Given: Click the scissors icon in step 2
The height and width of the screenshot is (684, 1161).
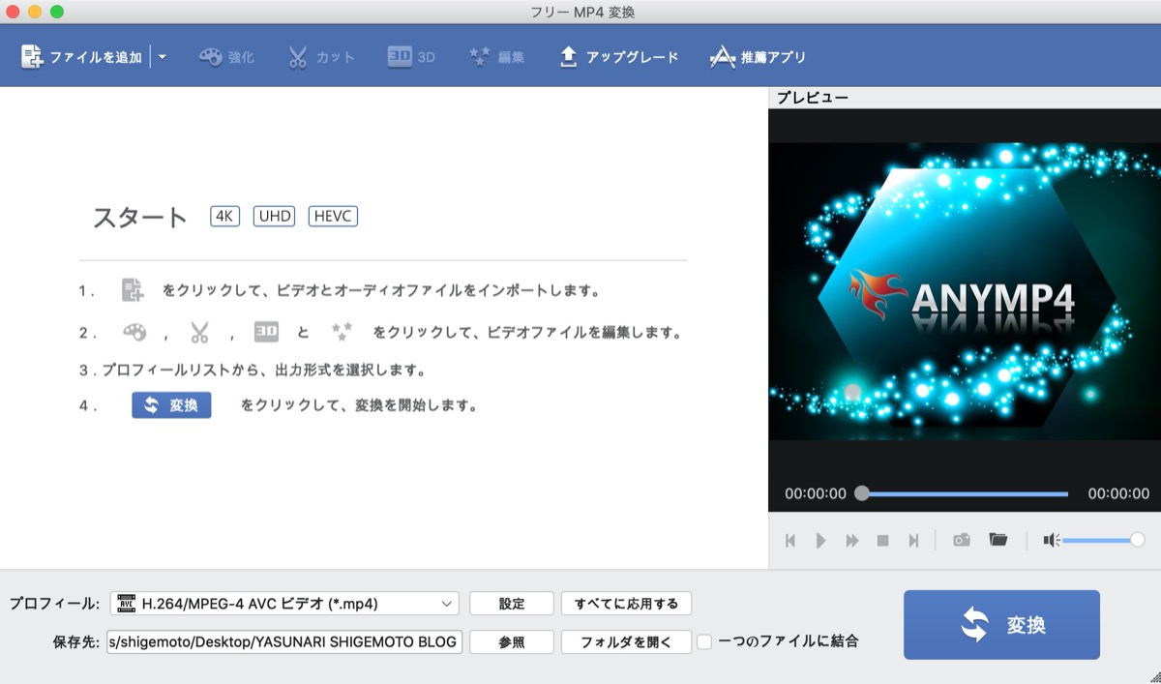Looking at the screenshot, I should tap(199, 333).
